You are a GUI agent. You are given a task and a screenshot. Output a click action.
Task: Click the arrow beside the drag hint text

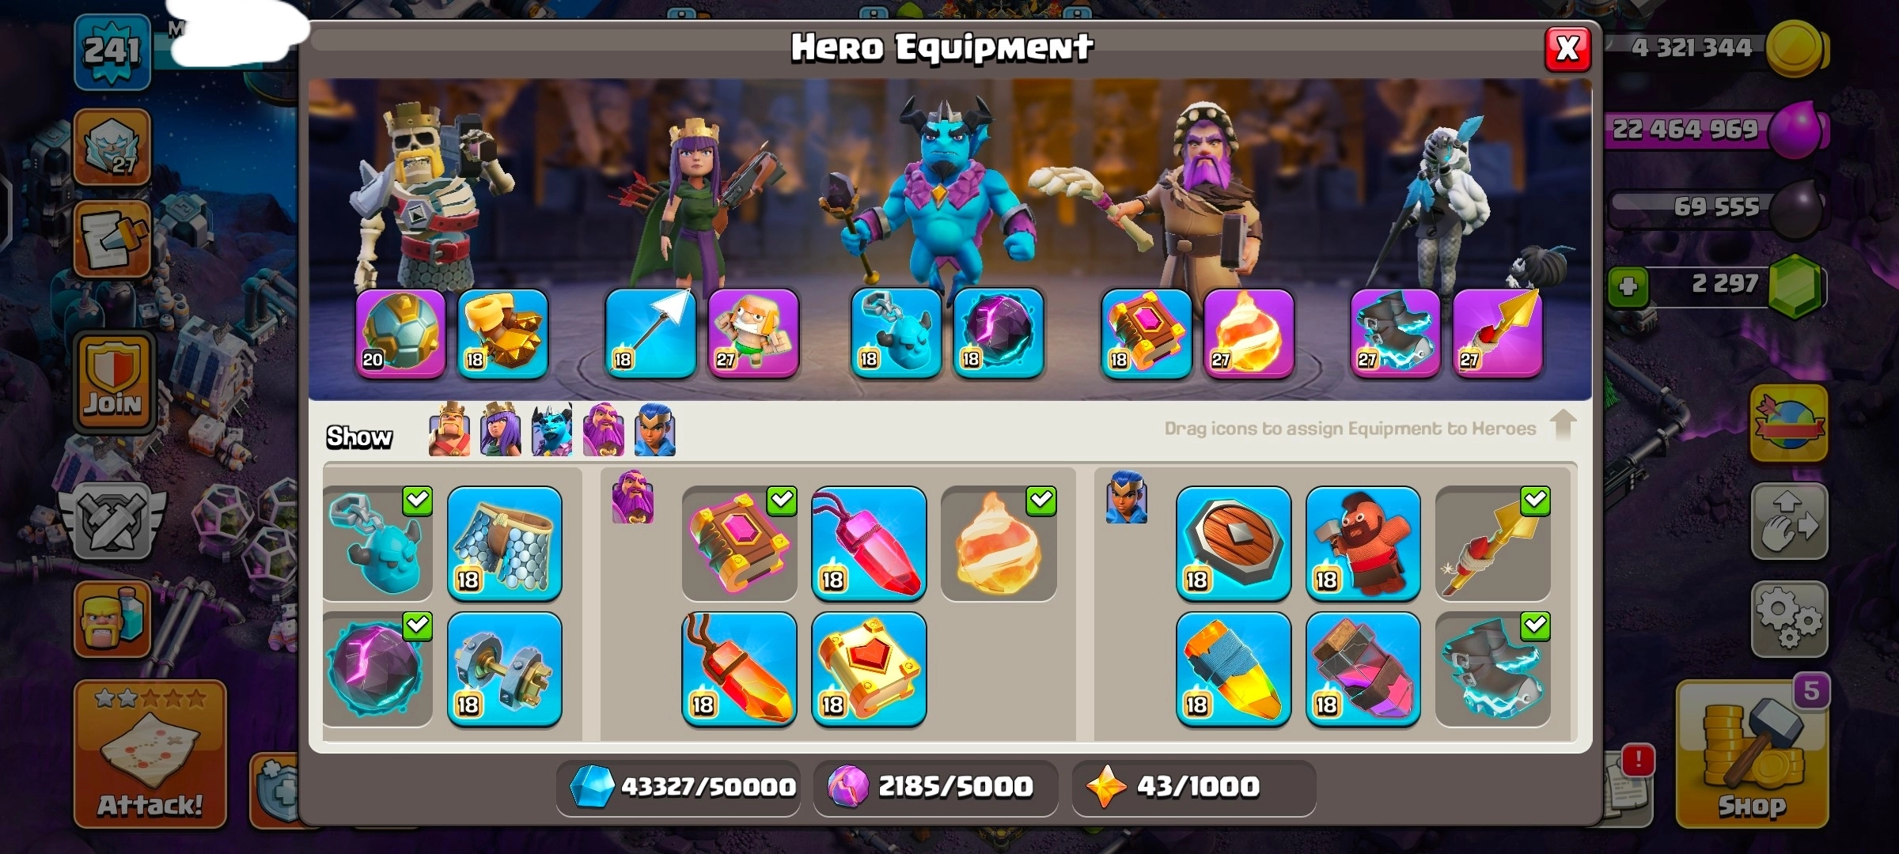(x=1563, y=425)
